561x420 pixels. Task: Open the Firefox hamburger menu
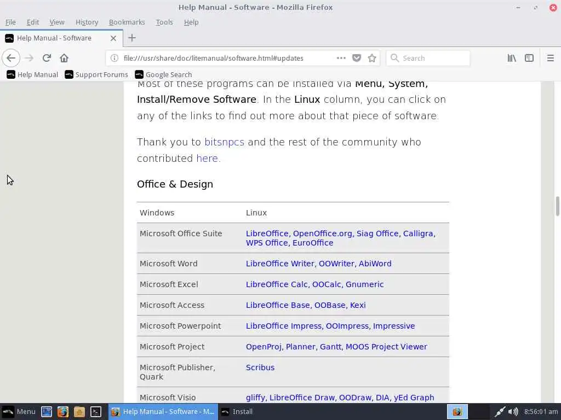pyautogui.click(x=550, y=58)
